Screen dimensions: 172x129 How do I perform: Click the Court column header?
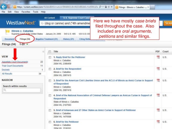[x=166, y=51]
